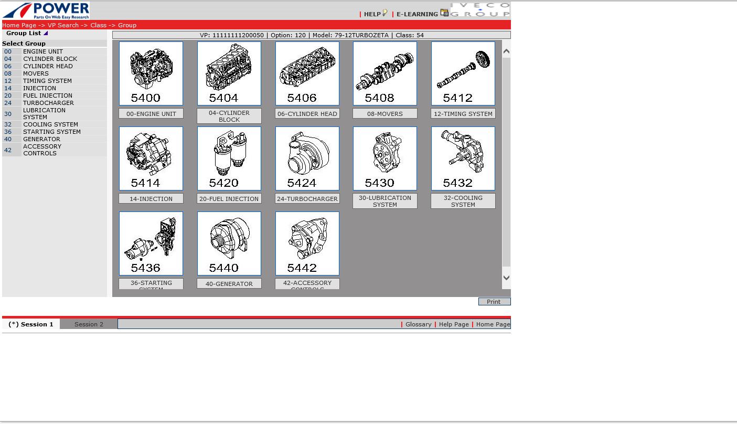The width and height of the screenshot is (737, 424).
Task: Open the 5442 accessory controls thumbnail
Action: [x=307, y=243]
